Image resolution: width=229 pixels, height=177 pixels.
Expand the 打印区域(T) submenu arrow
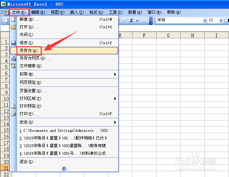coord(115,98)
